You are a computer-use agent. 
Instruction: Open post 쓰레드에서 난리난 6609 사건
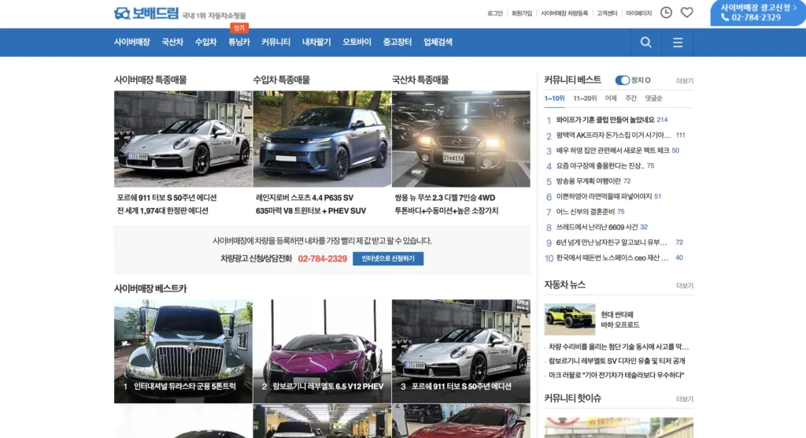point(597,227)
